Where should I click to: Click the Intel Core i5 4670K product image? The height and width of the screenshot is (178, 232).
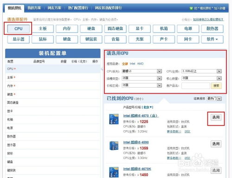click(x=114, y=172)
